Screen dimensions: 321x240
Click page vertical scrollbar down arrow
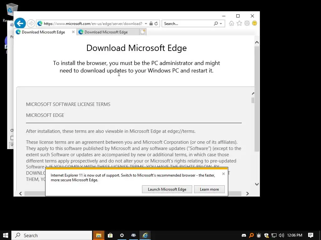point(257,184)
